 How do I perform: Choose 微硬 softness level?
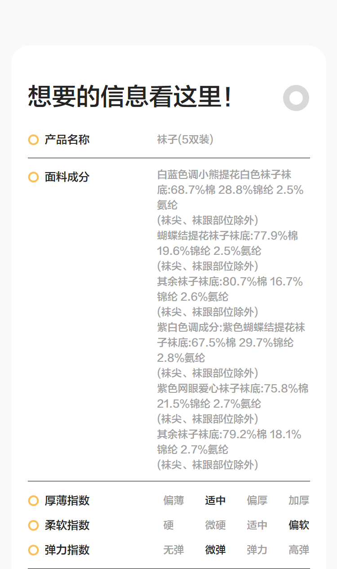tap(215, 525)
